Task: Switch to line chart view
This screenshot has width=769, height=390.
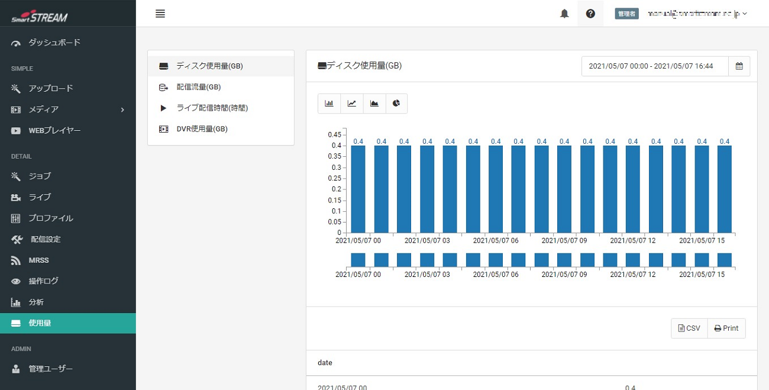Action: [351, 104]
